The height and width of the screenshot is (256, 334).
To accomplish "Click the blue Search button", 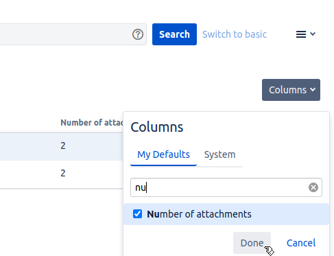I will pos(174,34).
